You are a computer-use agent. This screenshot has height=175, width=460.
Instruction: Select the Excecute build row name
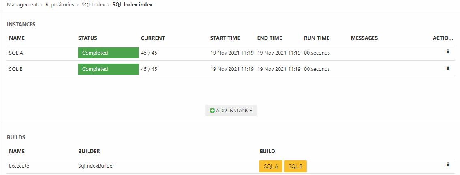coord(19,166)
